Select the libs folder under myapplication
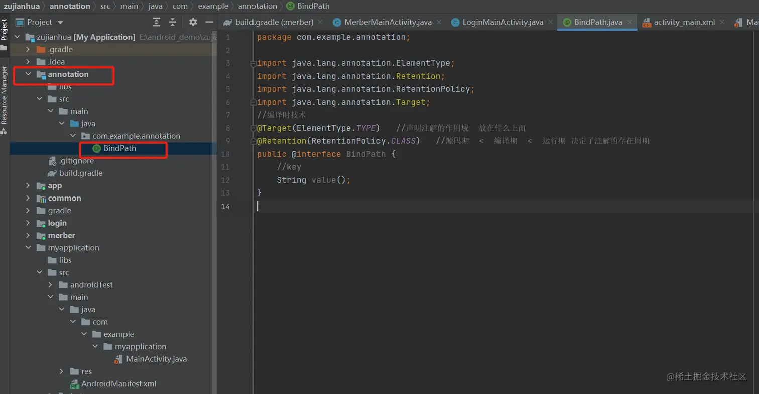The height and width of the screenshot is (394, 759). click(x=65, y=260)
